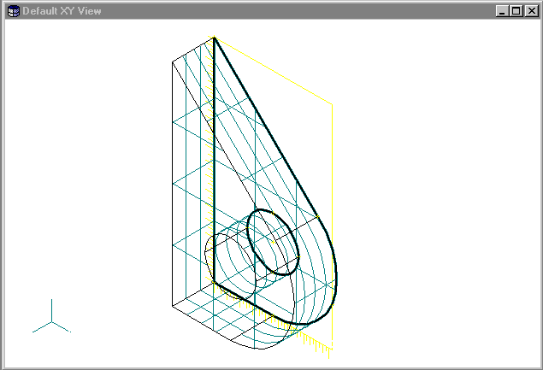This screenshot has width=543, height=370.
Task: Click the Default XY View window icon
Action: pyautogui.click(x=14, y=11)
